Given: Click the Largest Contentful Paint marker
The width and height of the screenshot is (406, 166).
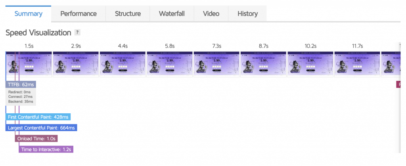Looking at the screenshot, I should coord(41,128).
